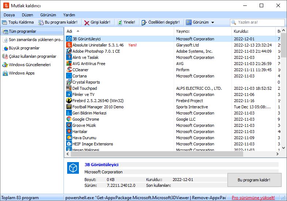Click the Özellikleri degiştir icon
This screenshot has height=201, width=287.
[x=144, y=23]
